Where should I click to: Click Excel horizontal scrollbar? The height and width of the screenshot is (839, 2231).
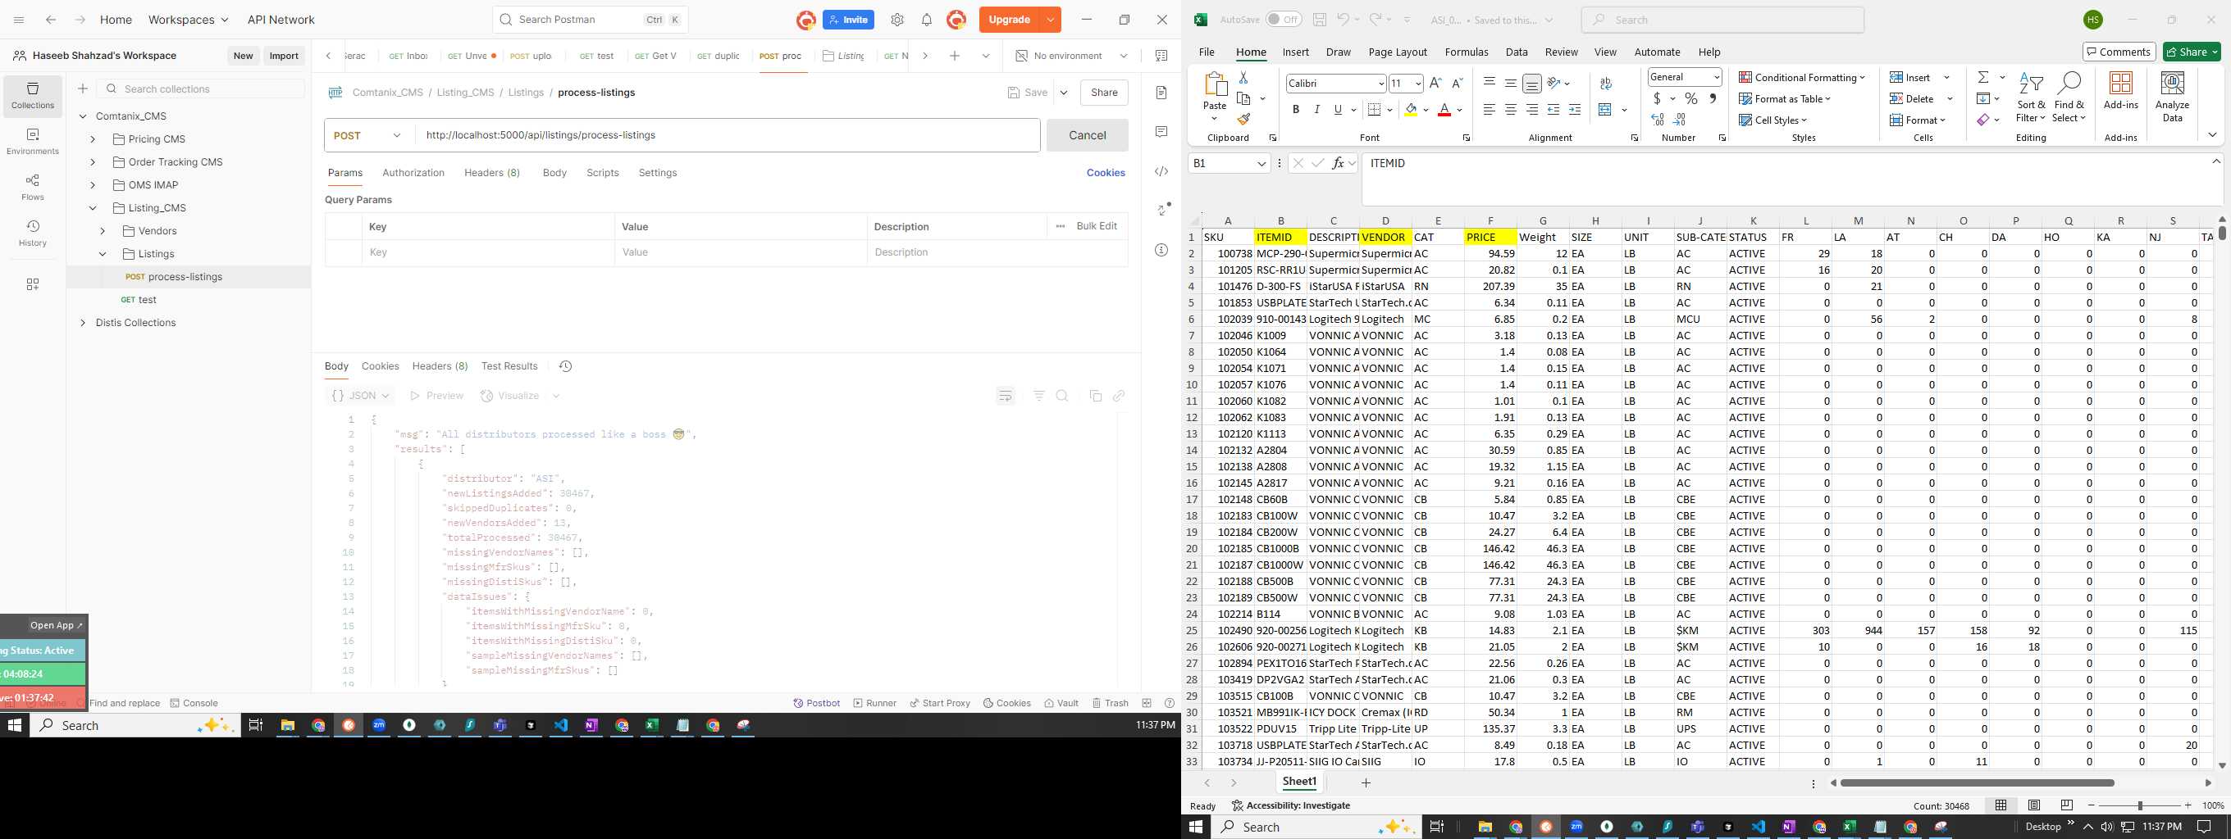point(1978,782)
